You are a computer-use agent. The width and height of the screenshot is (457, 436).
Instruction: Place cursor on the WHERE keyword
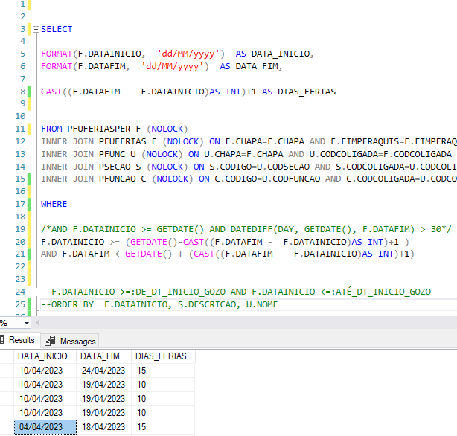[x=54, y=204]
